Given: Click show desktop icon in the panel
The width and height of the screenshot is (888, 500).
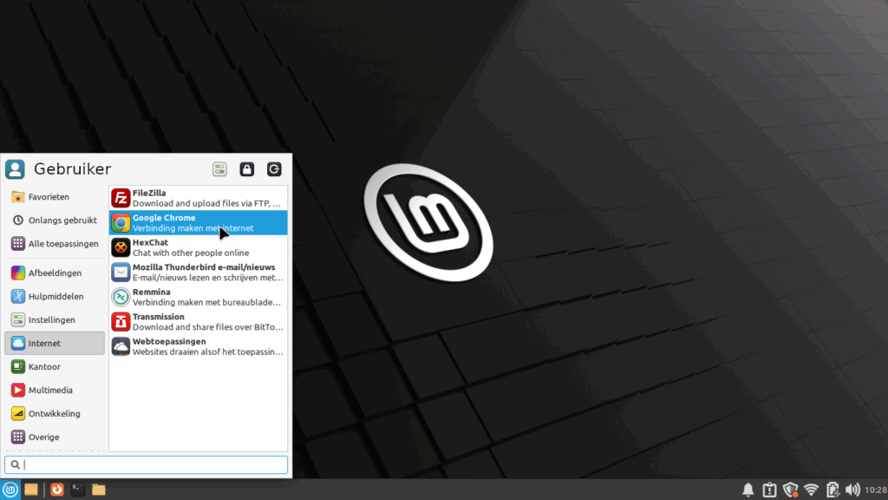Looking at the screenshot, I should (x=31, y=490).
